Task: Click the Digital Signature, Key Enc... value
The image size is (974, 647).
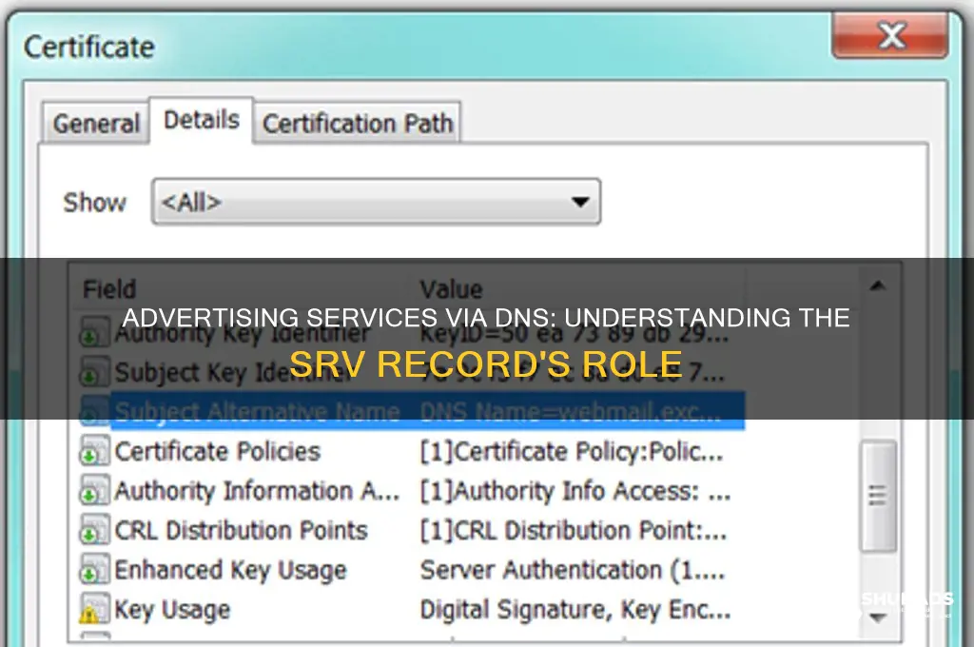Action: click(575, 609)
